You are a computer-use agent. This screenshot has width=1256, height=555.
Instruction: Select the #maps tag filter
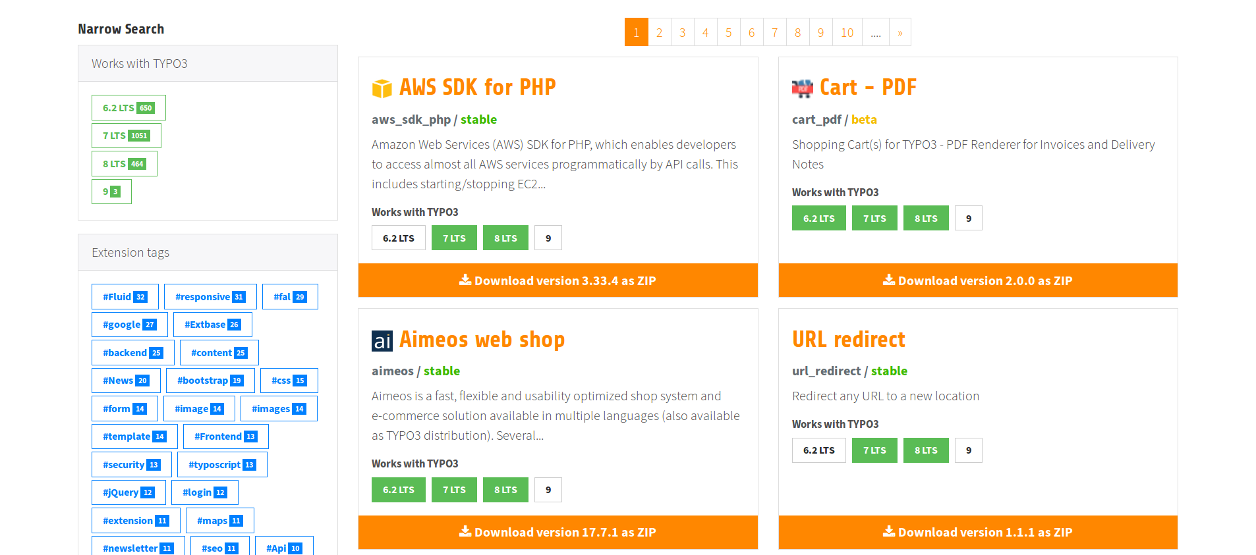tap(219, 521)
